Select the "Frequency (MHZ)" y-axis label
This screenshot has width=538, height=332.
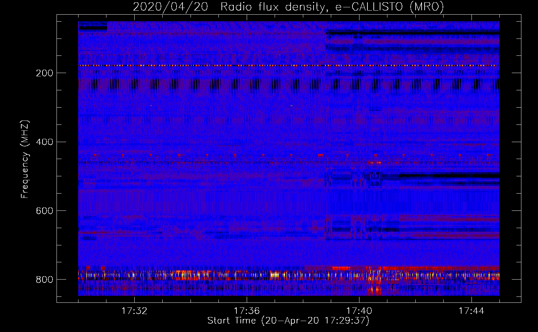pyautogui.click(x=25, y=159)
